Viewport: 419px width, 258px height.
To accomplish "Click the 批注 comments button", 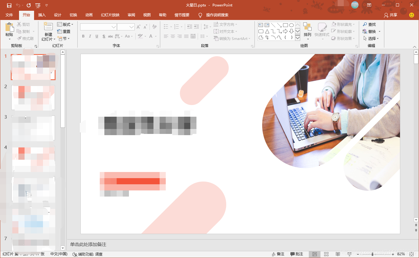I will (x=297, y=254).
